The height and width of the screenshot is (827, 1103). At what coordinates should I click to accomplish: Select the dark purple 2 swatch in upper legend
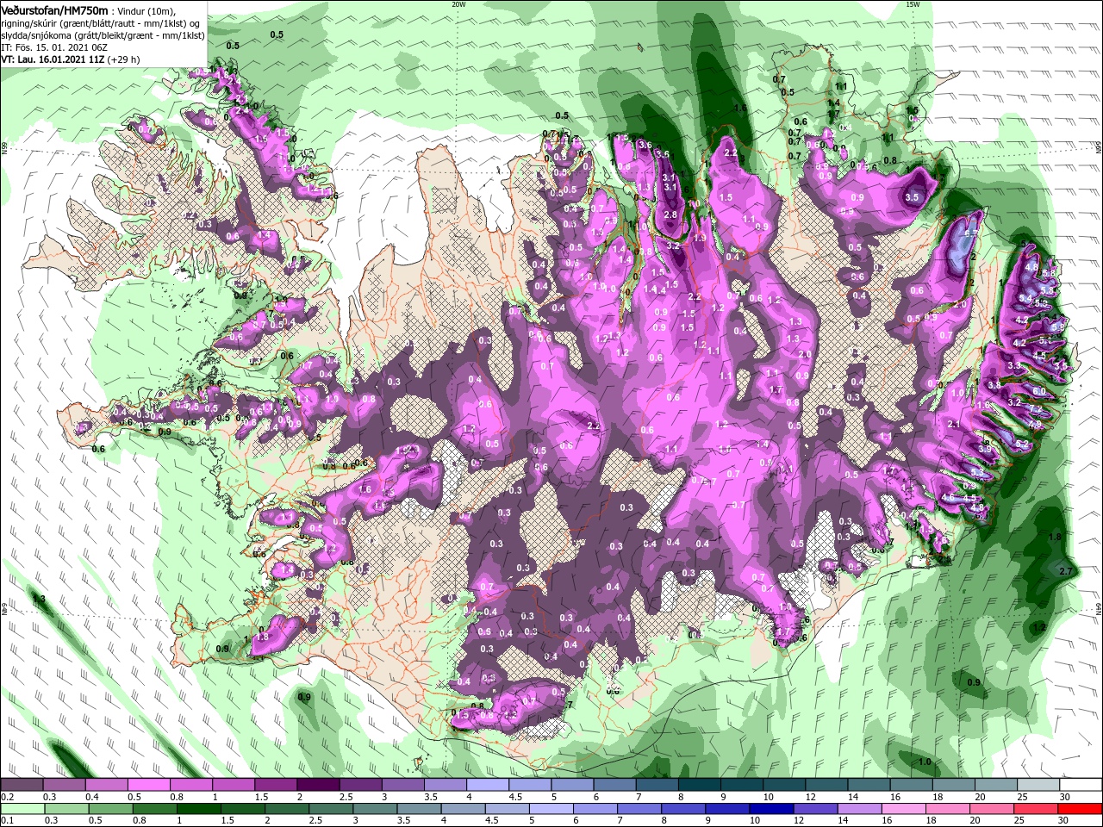tap(317, 785)
